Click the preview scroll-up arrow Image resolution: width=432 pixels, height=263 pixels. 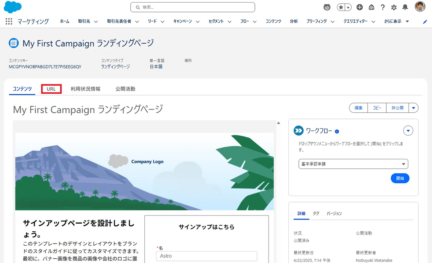point(278,123)
